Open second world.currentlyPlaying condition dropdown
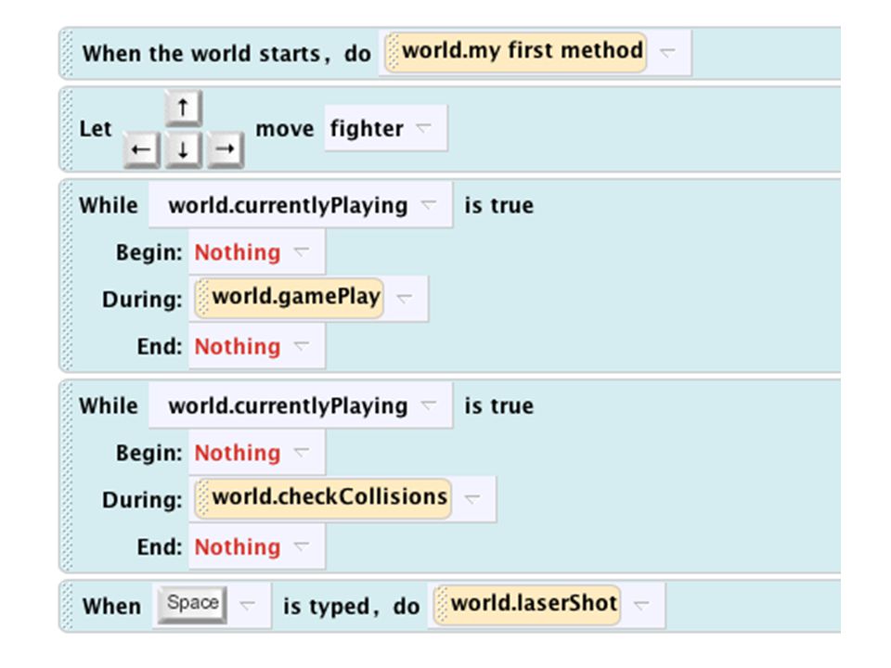This screenshot has height=668, width=891. (428, 405)
